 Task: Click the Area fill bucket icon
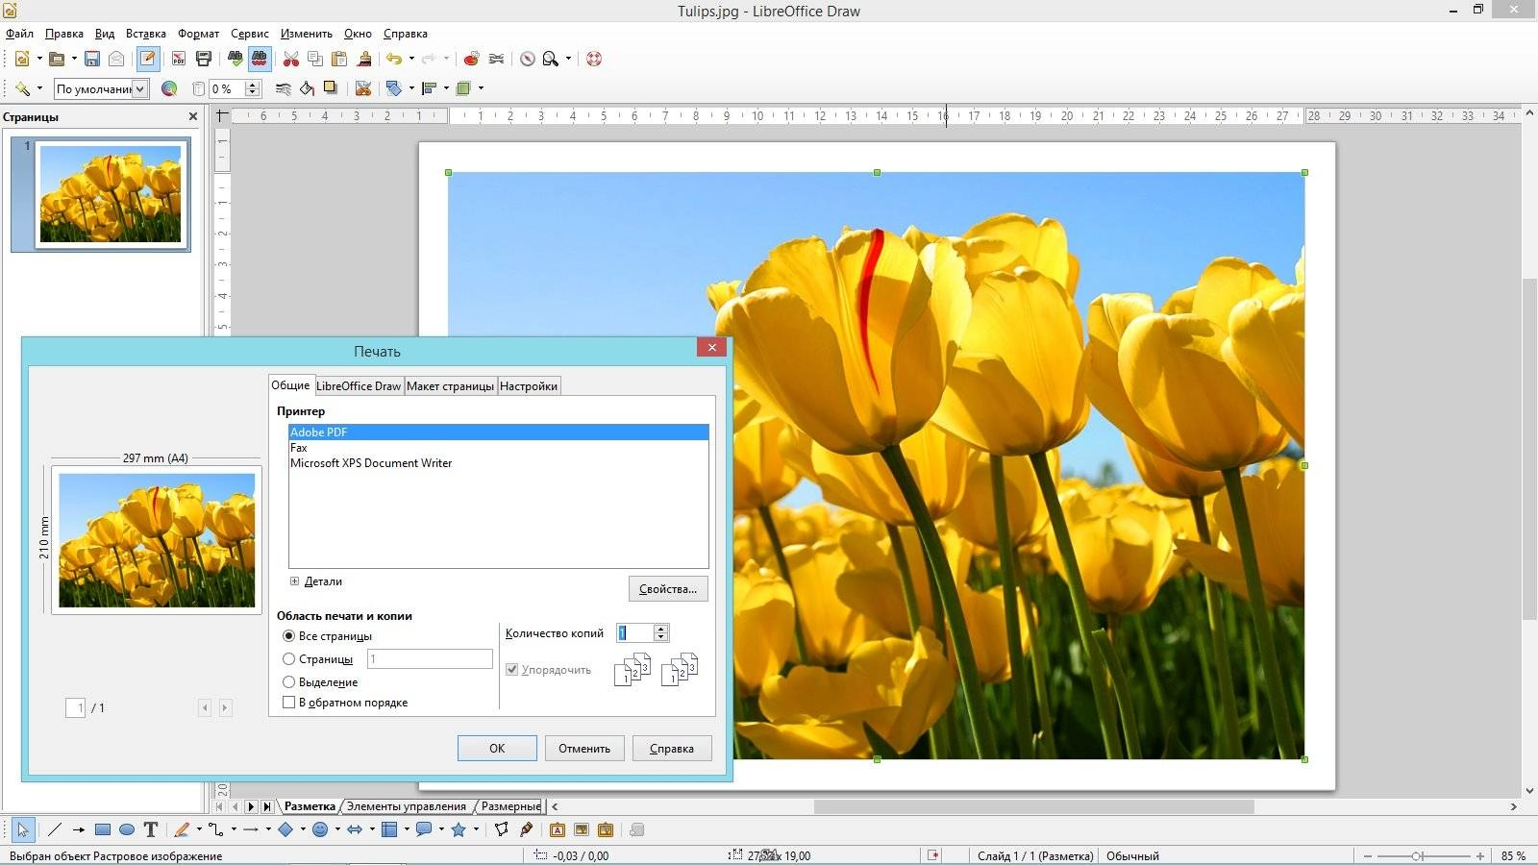point(307,88)
